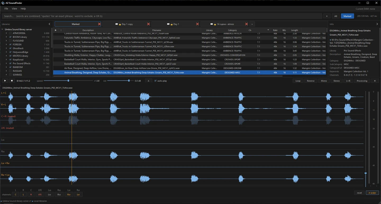The width and height of the screenshot is (381, 204).
Task: Open the Ch column sort dropdown arrow
Action: tap(268, 30)
